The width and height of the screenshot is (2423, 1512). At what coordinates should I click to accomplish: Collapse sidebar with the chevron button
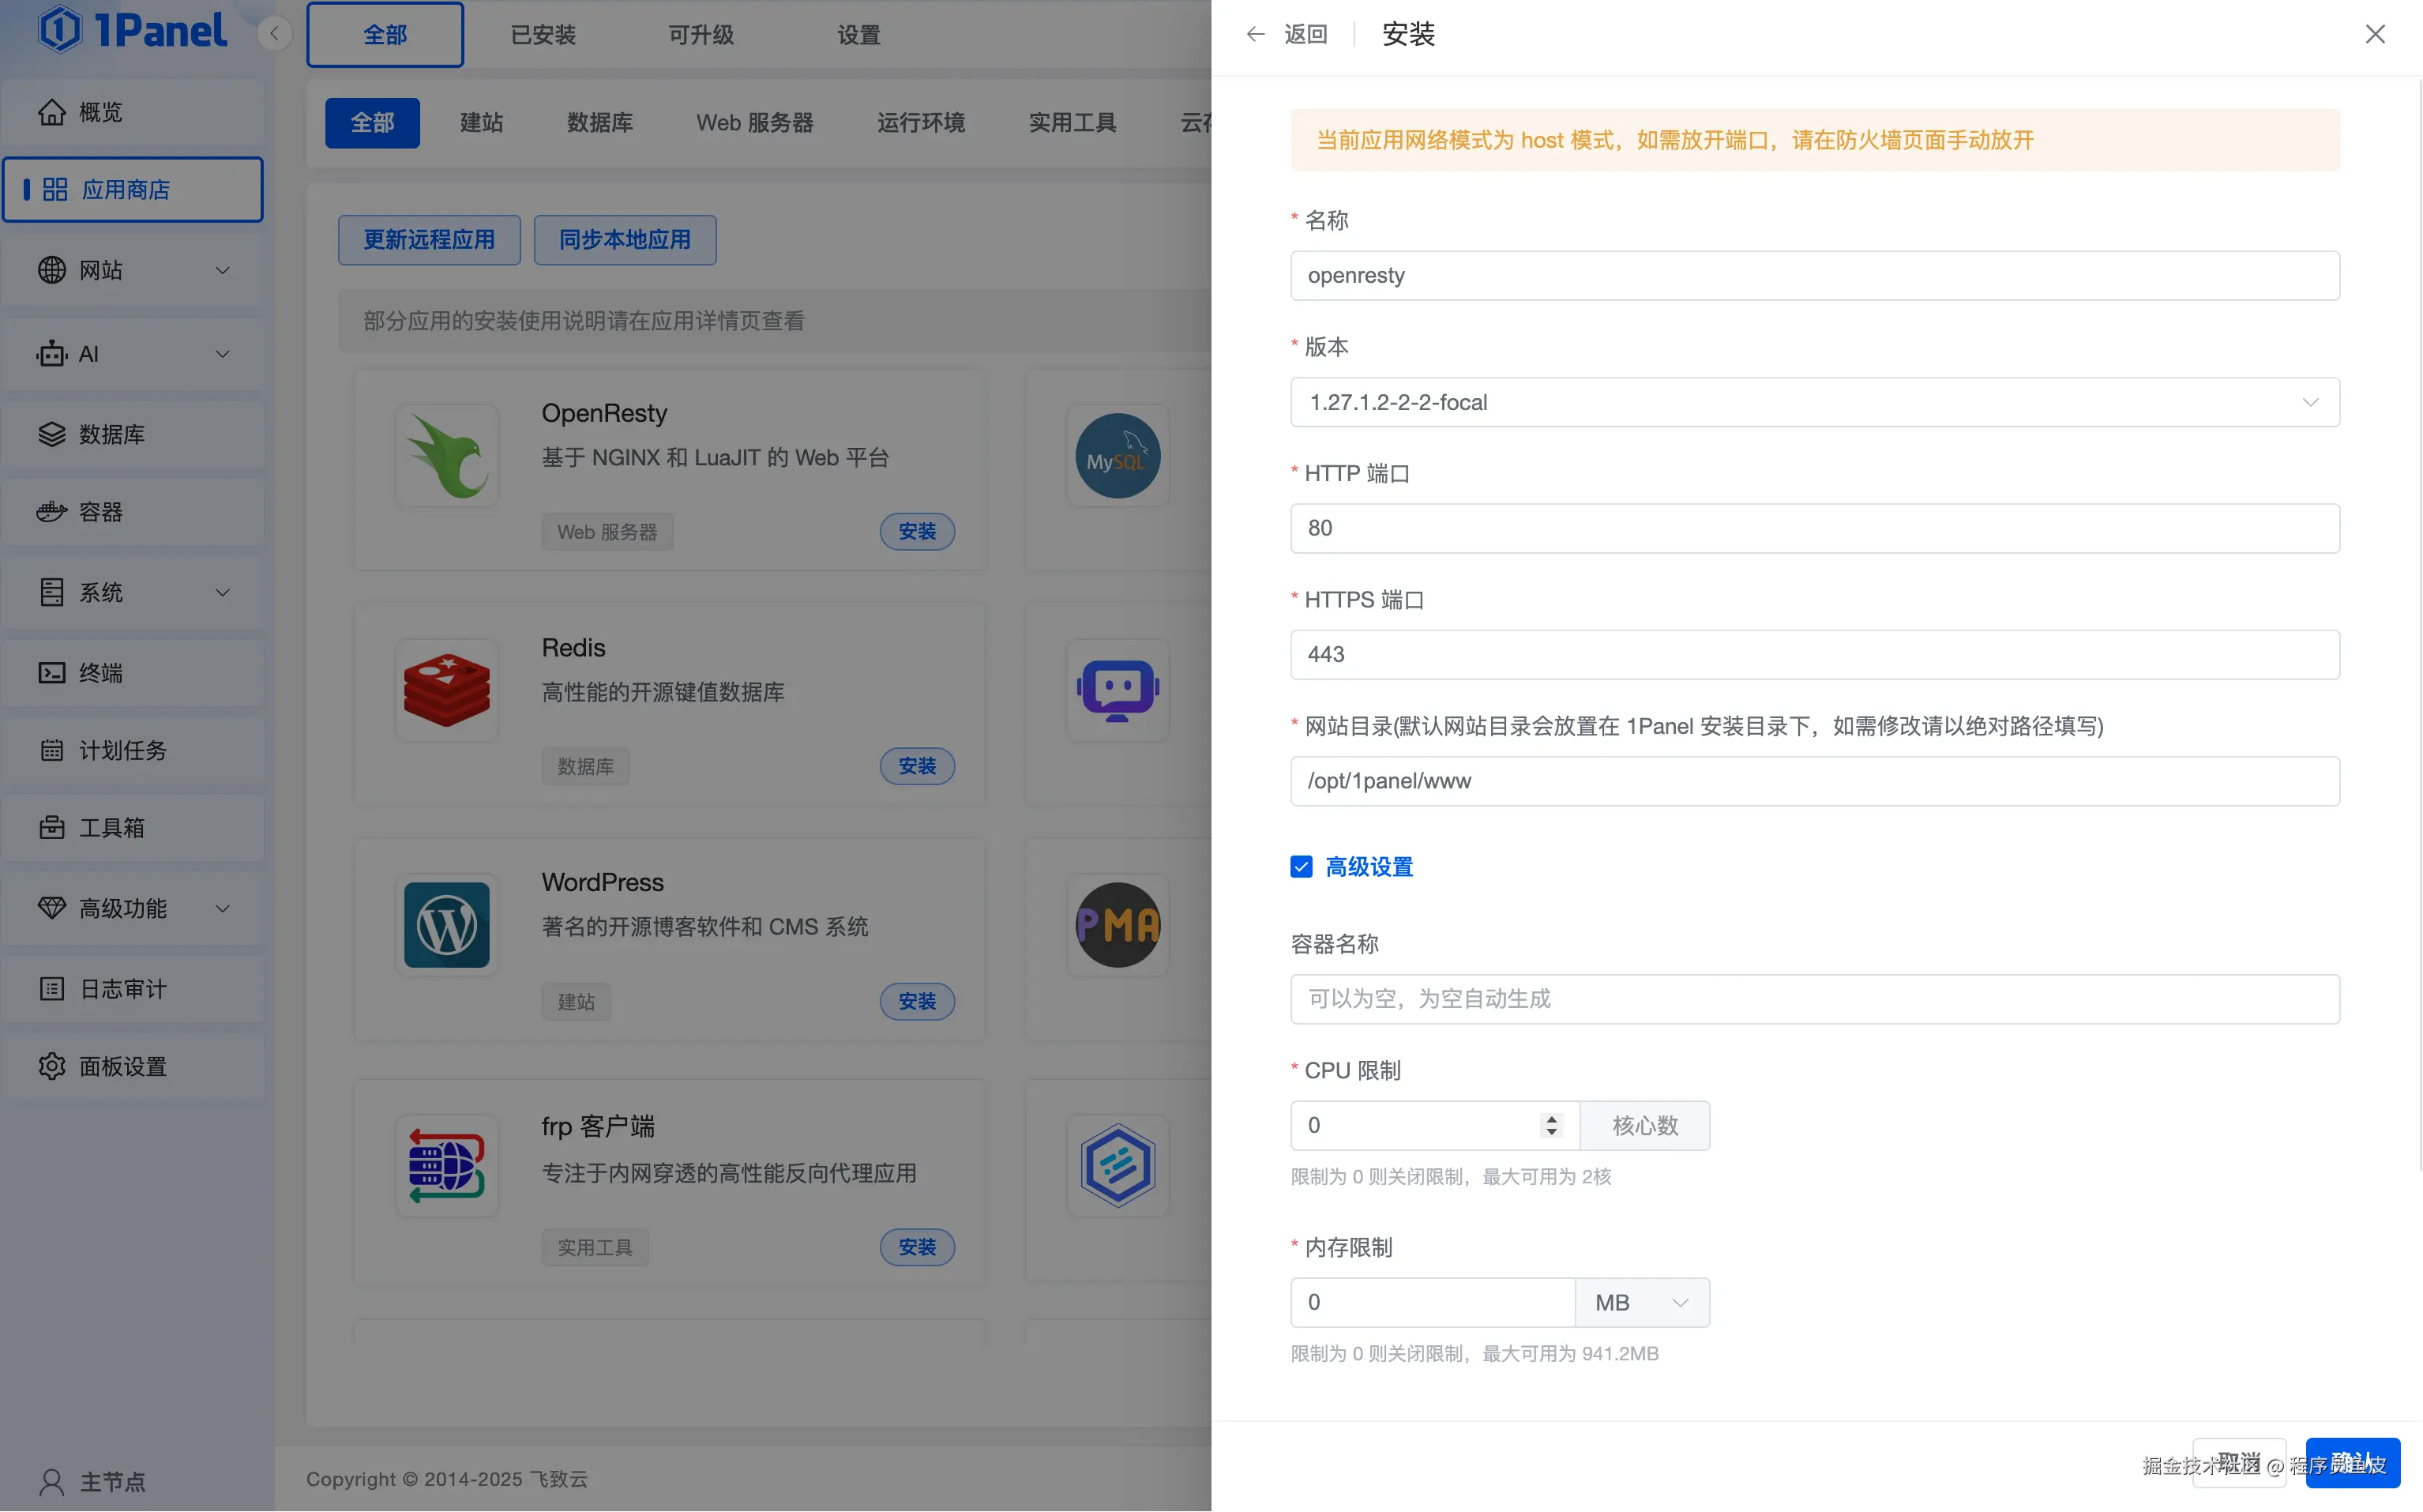click(x=274, y=34)
